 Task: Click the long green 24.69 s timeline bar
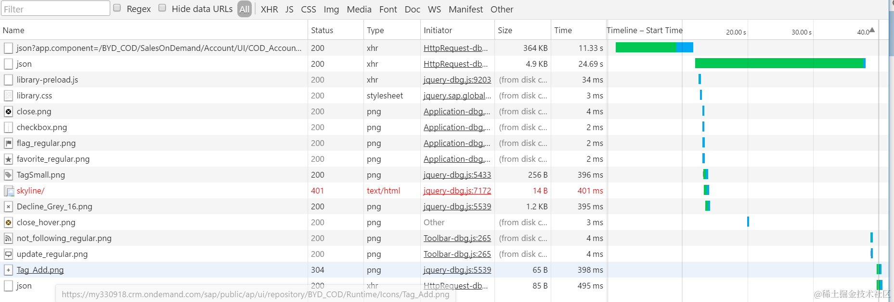click(x=780, y=63)
